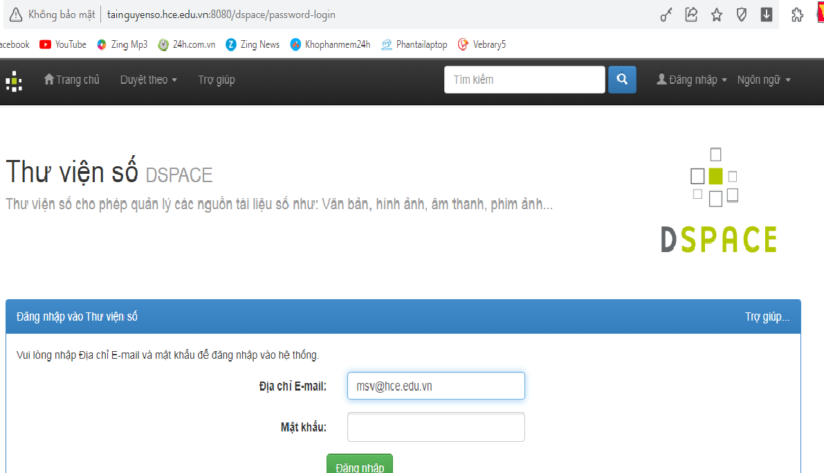Screen dimensions: 824x473
Task: Open the Khophanmem24h bookmark
Action: [331, 45]
